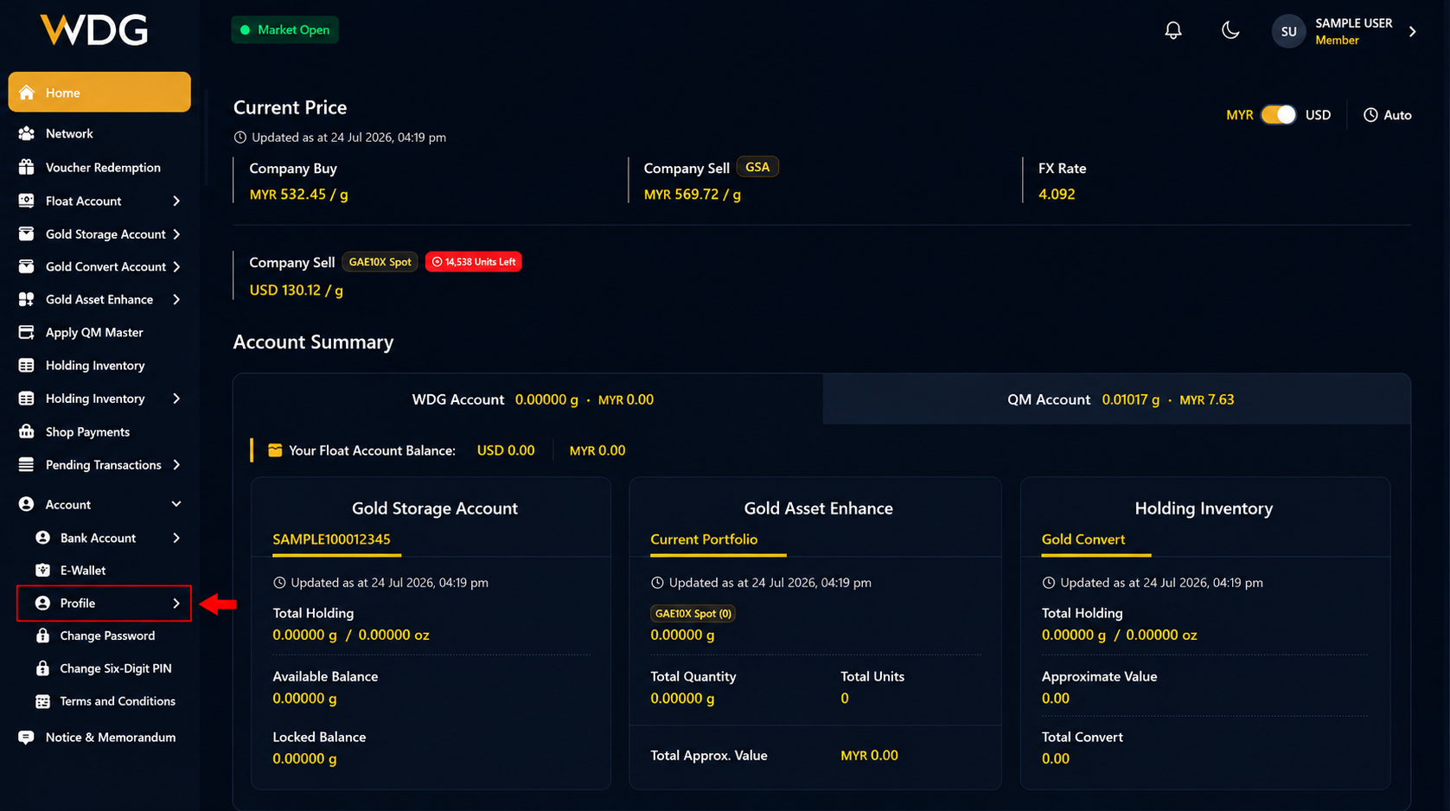
Task: Click the Network people icon
Action: click(27, 134)
